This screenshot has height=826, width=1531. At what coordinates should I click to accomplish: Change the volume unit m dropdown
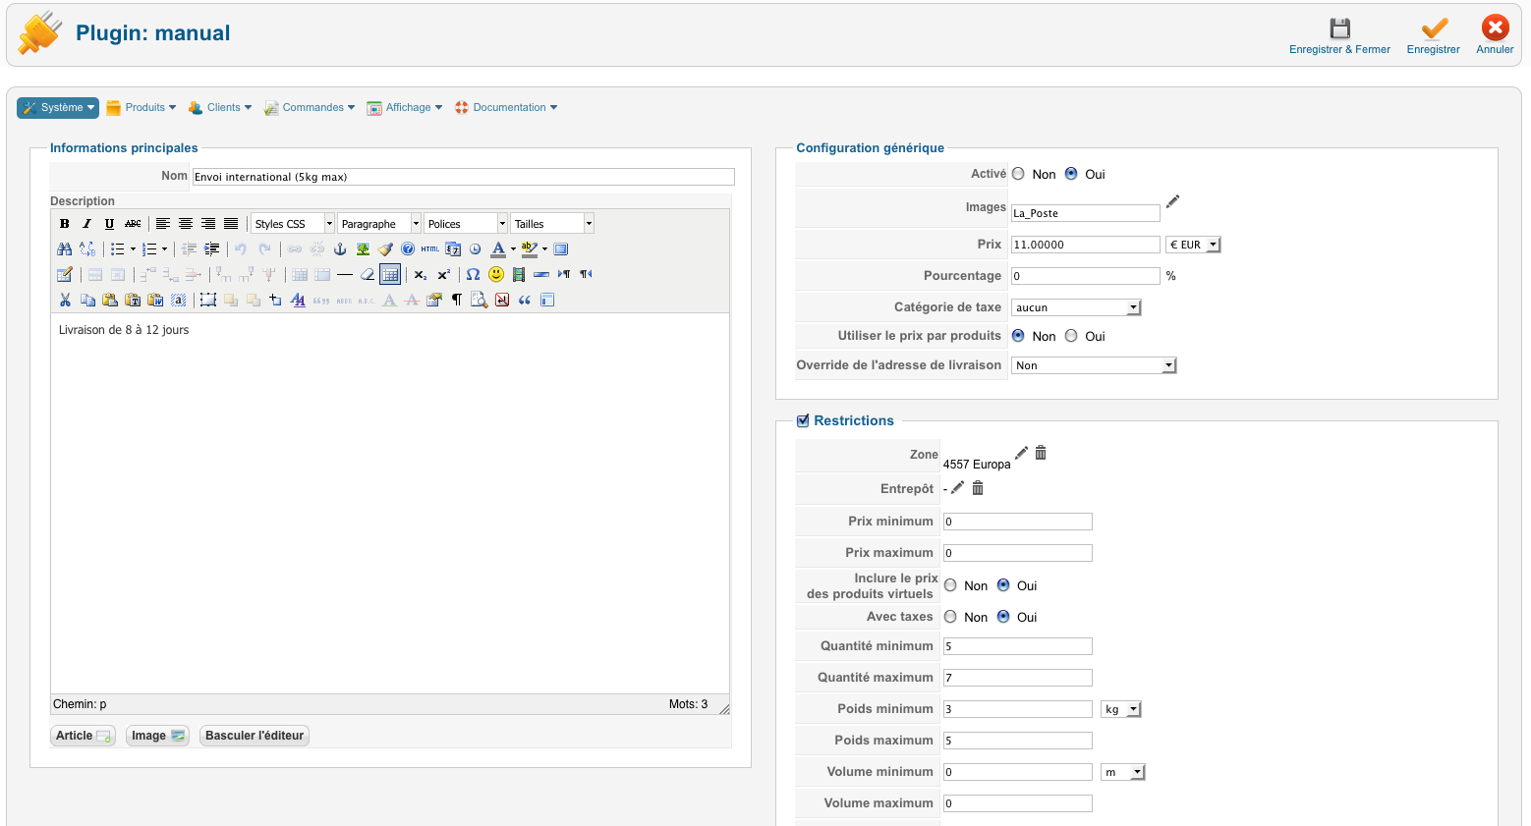point(1123,772)
